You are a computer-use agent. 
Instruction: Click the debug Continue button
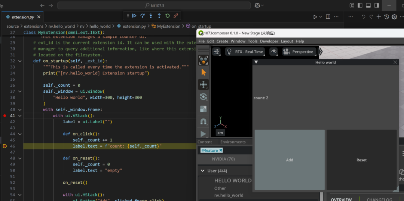click(x=134, y=16)
